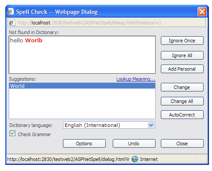212x171 pixels.
Task: Click the misspelled word Worlb
Action: [x=34, y=40]
